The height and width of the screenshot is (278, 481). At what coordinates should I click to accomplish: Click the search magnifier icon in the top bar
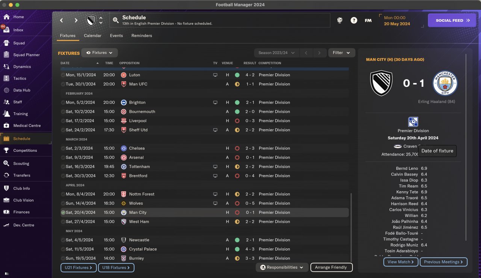(116, 20)
